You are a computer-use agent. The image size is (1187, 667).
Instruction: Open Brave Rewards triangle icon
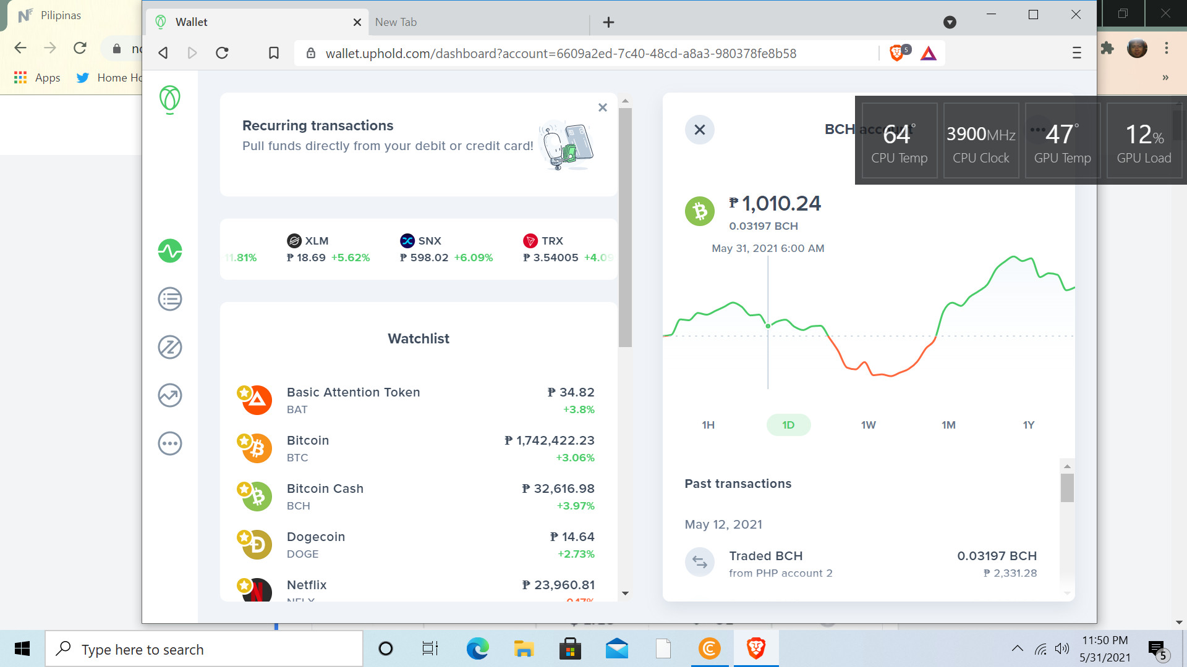tap(929, 54)
